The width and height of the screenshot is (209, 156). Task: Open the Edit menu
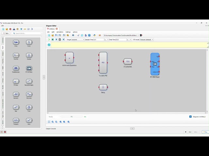coord(53,32)
